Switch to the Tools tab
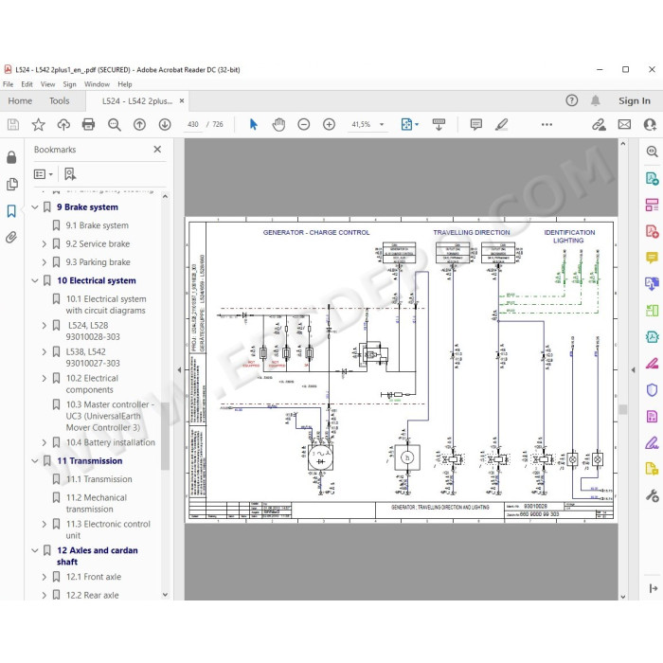The width and height of the screenshot is (663, 663). click(59, 100)
